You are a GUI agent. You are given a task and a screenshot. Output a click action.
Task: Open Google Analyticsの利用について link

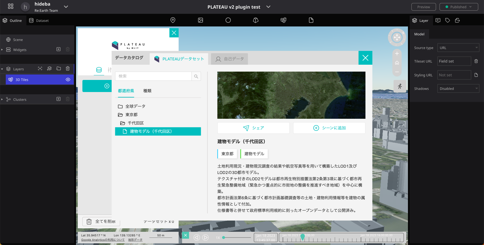pyautogui.click(x=103, y=240)
